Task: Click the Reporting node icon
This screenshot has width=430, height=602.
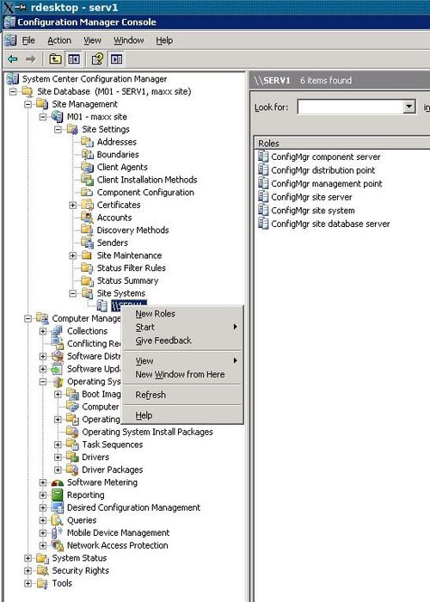Action: pyautogui.click(x=58, y=494)
